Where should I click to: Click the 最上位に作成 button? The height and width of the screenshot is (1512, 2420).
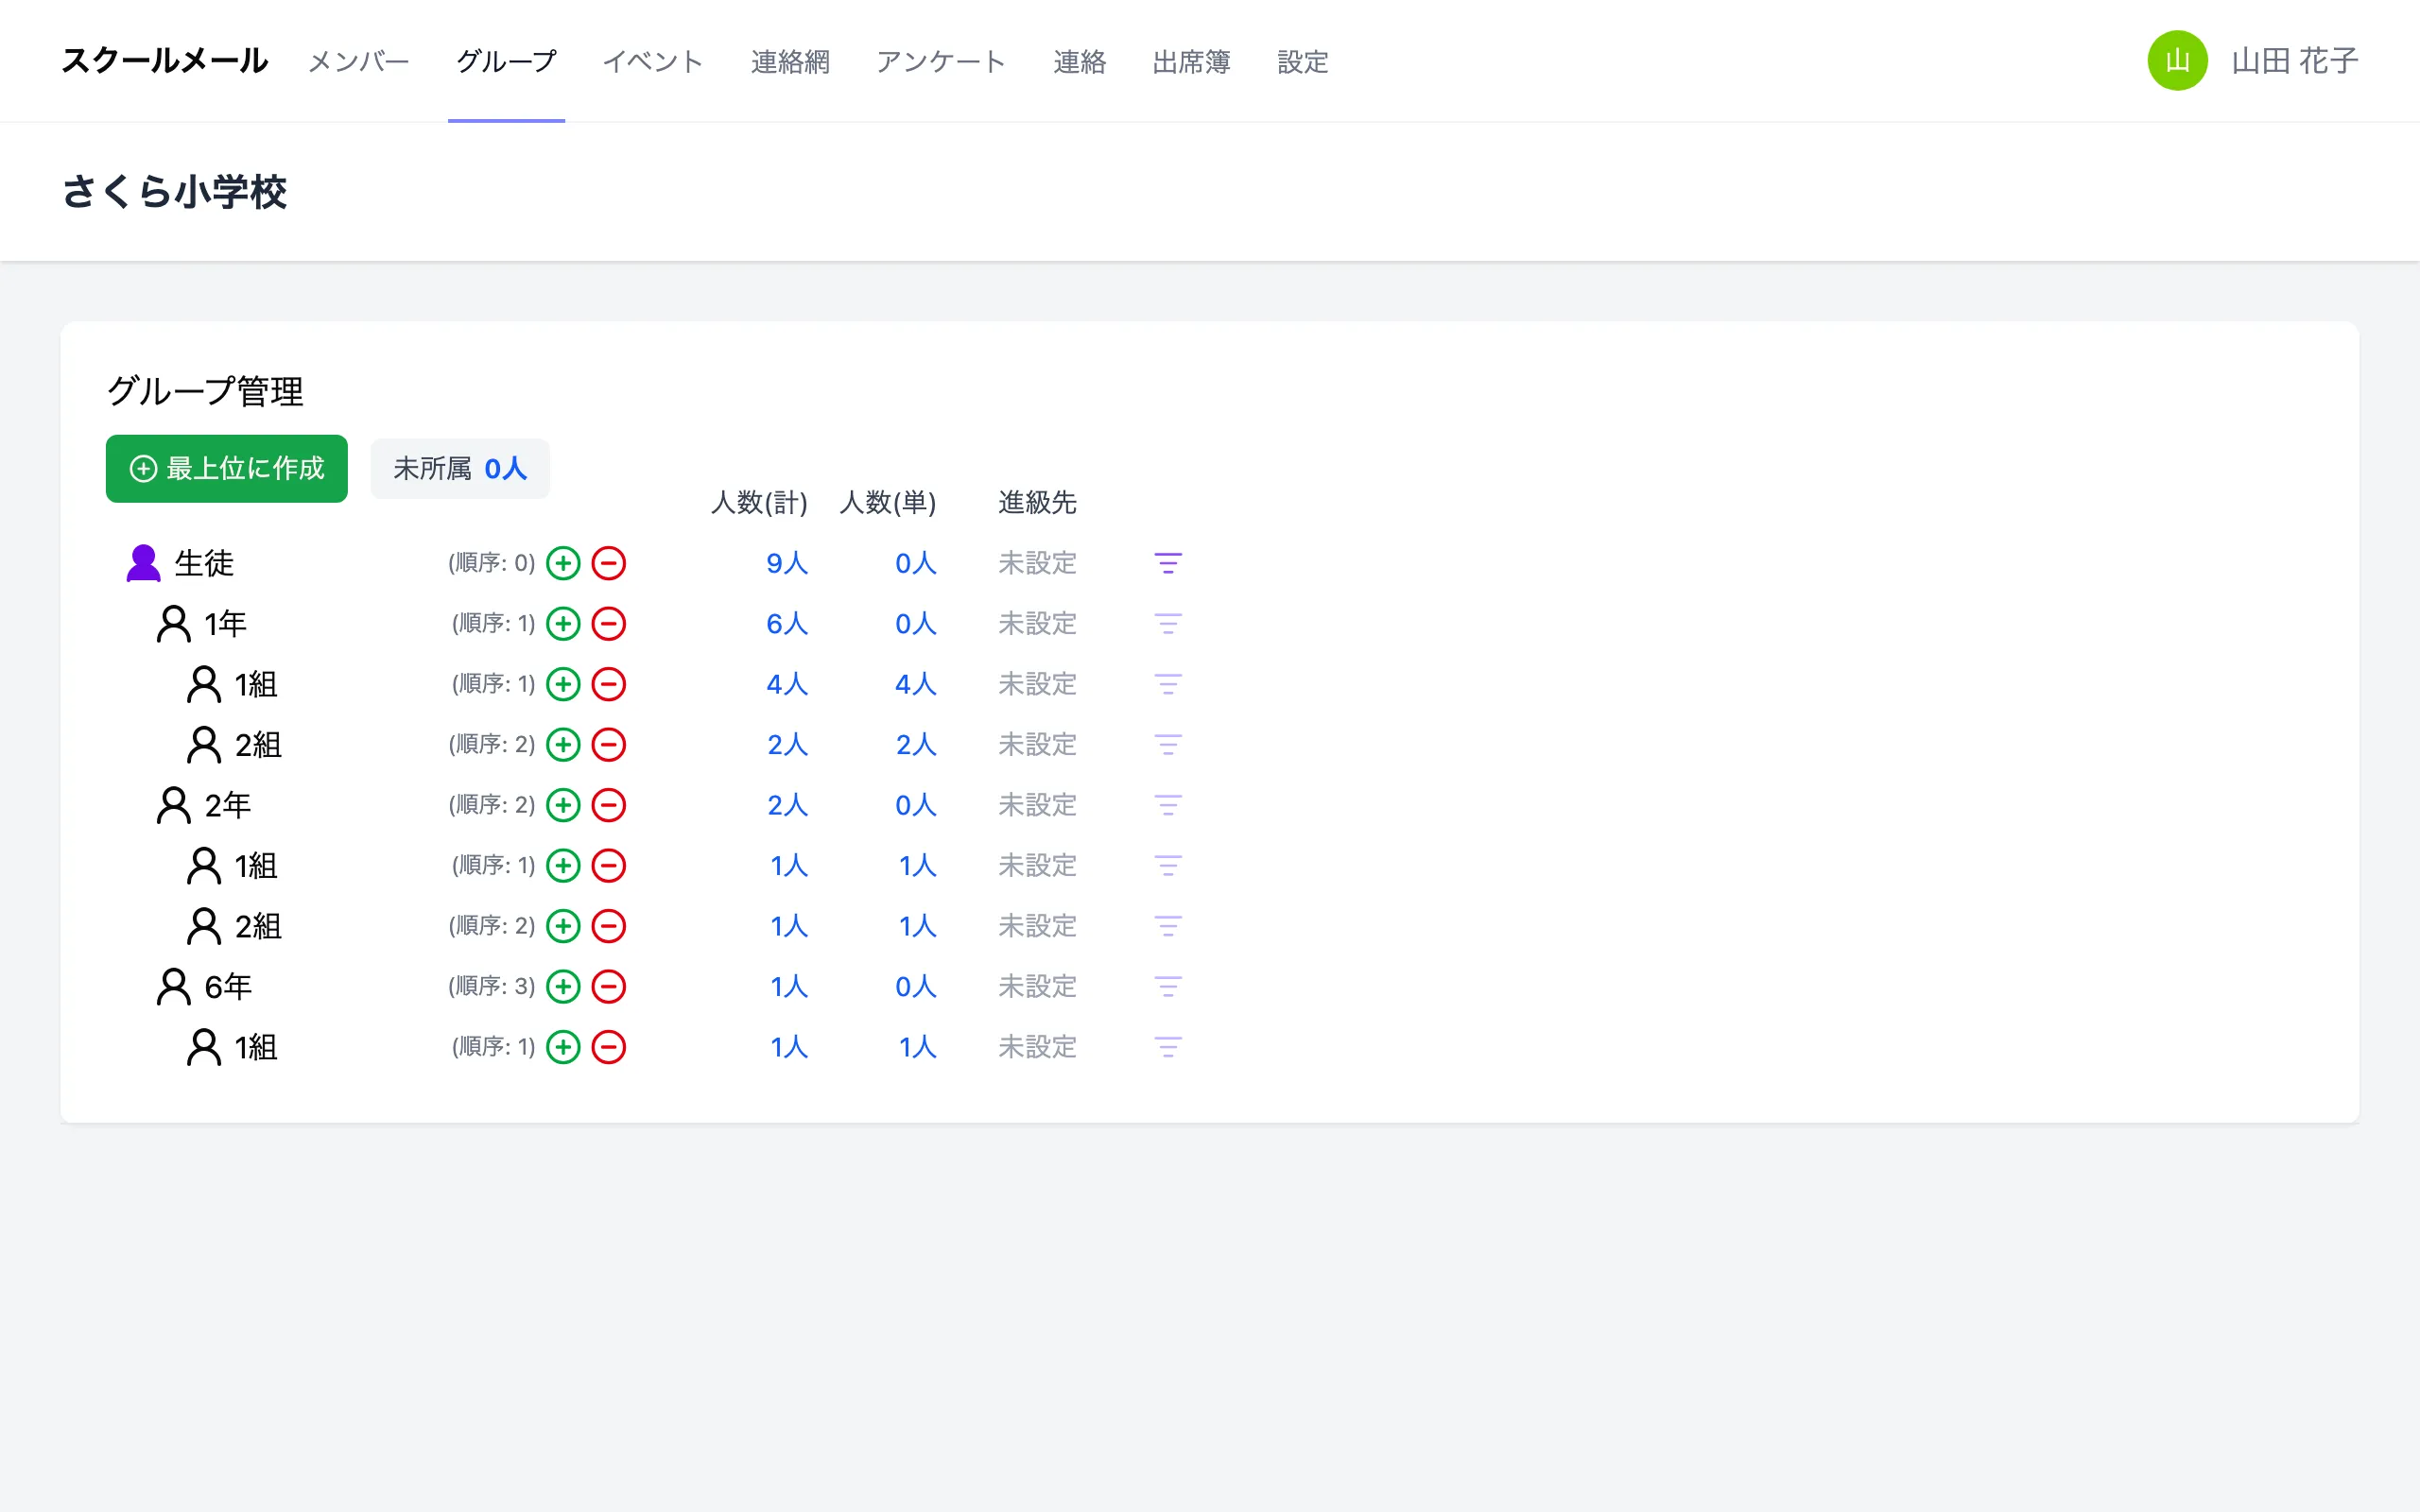coord(227,468)
